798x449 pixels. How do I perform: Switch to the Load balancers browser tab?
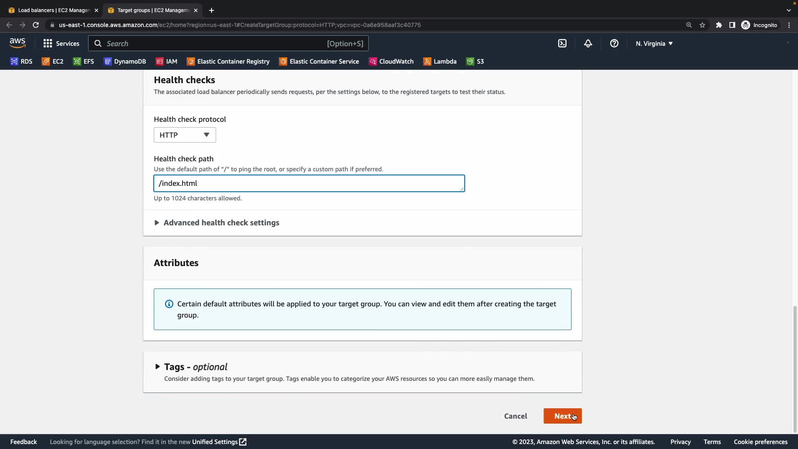pyautogui.click(x=53, y=10)
